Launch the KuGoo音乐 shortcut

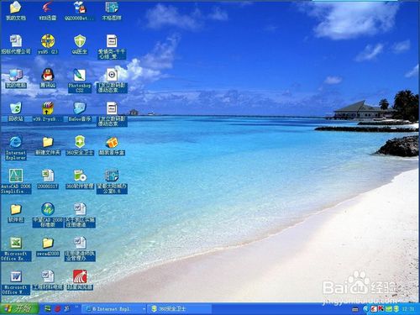click(x=80, y=112)
